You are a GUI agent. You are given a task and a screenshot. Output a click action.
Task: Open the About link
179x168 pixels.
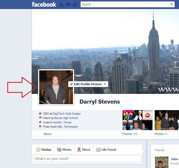click(47, 134)
